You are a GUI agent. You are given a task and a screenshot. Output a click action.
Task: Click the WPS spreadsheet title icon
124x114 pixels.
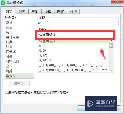pos(3,3)
